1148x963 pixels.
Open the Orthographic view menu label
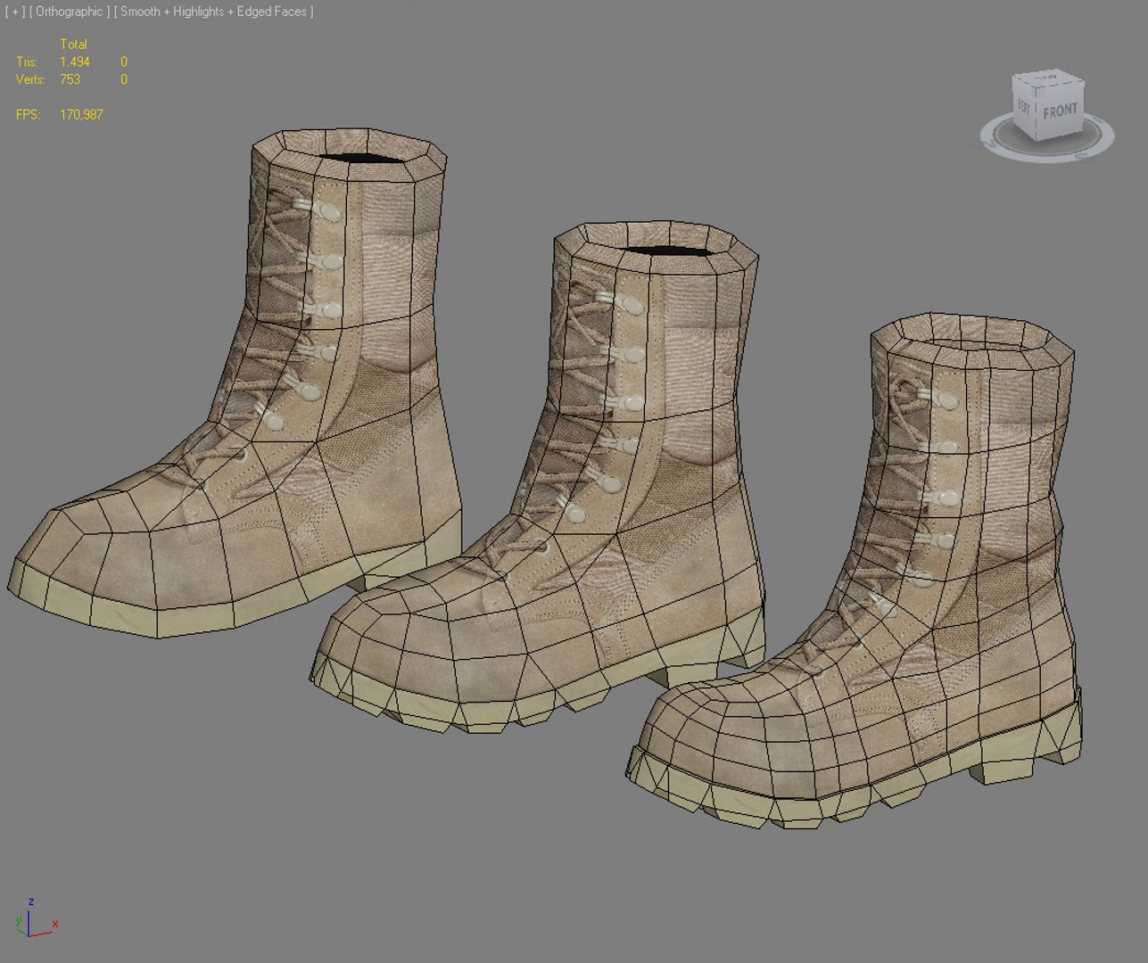[x=70, y=12]
